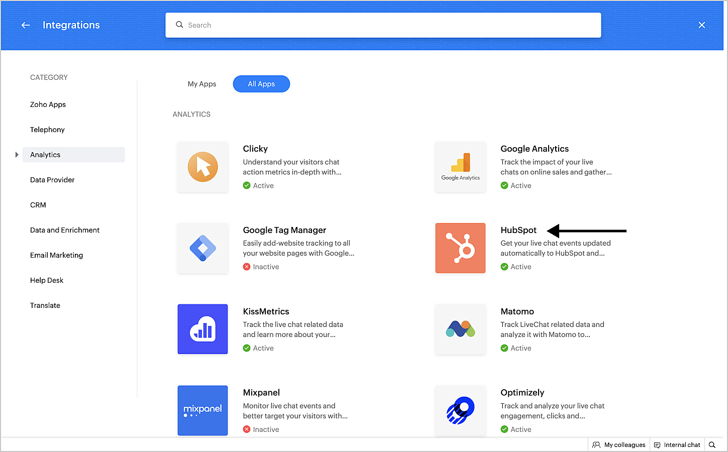Image resolution: width=728 pixels, height=452 pixels.
Task: Switch to the My Apps tab
Action: click(x=202, y=84)
